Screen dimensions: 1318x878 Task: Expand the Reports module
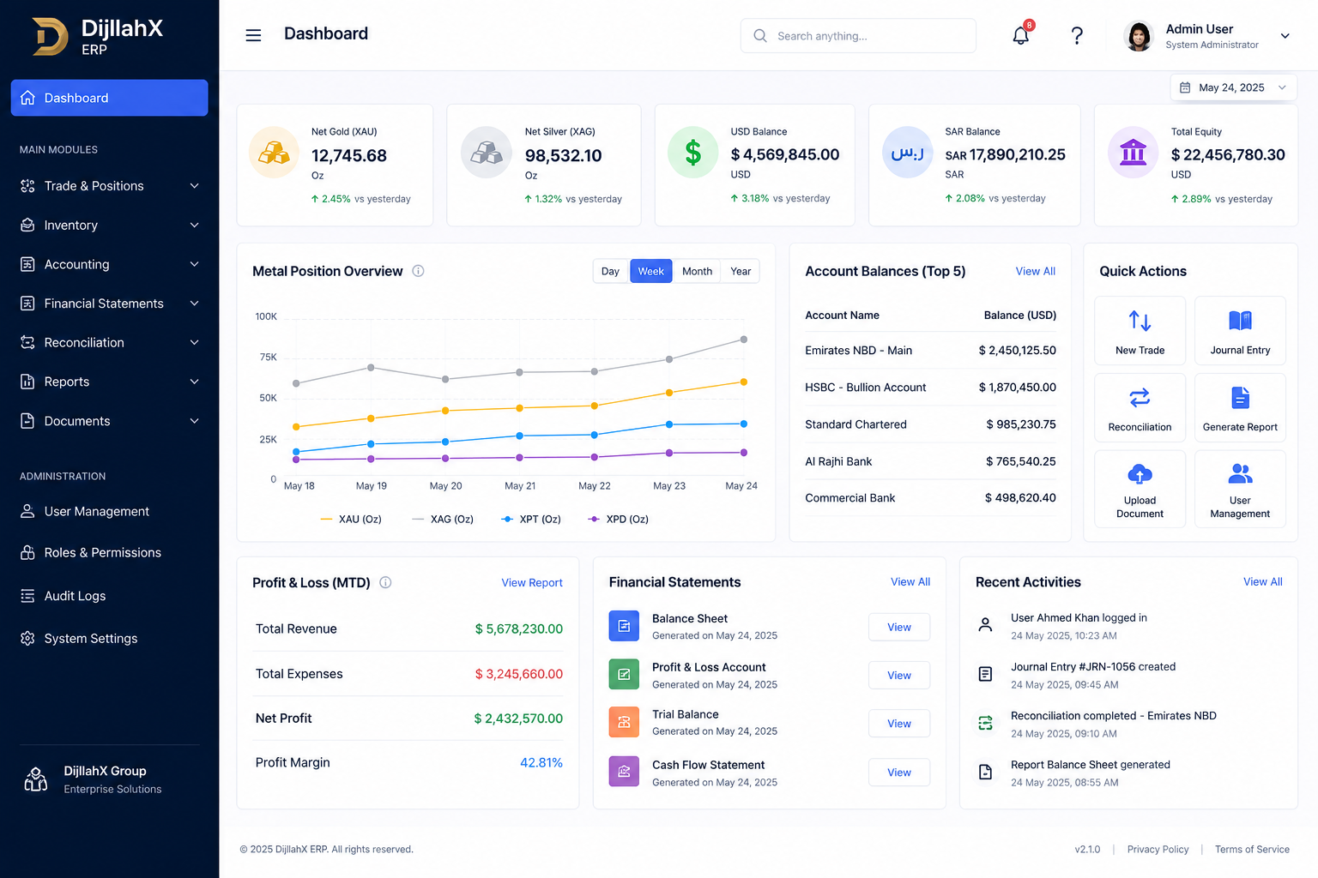point(110,382)
